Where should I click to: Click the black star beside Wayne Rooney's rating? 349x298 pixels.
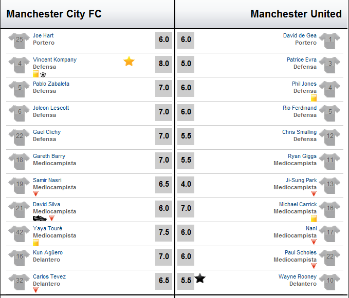point(200,278)
